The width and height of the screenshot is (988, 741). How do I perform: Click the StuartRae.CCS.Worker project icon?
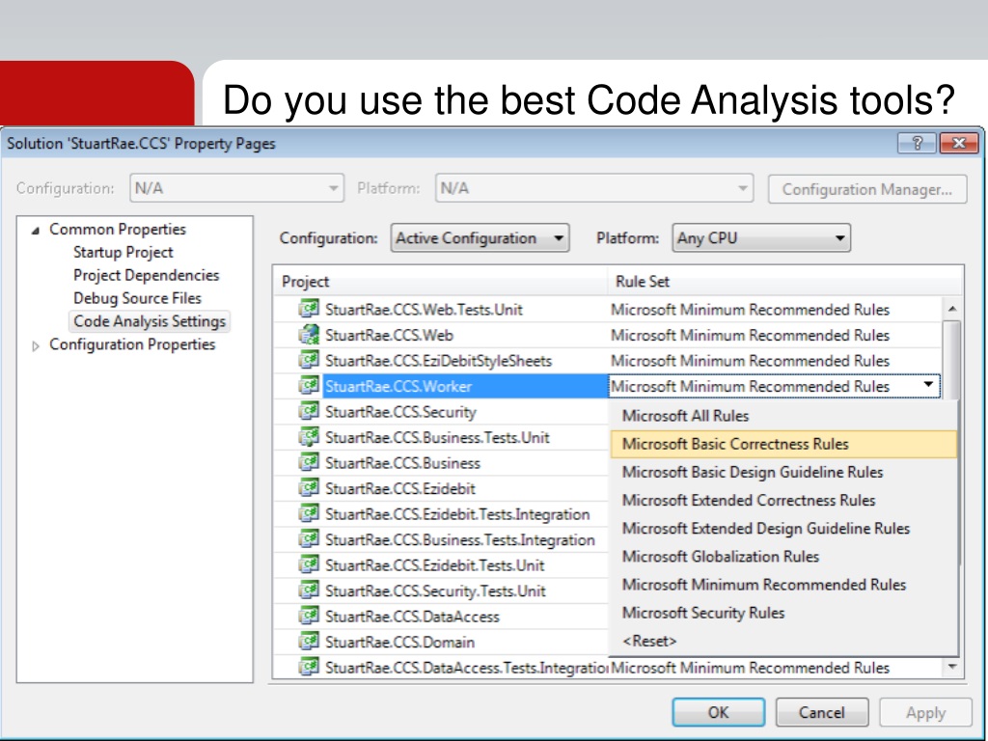pos(309,385)
